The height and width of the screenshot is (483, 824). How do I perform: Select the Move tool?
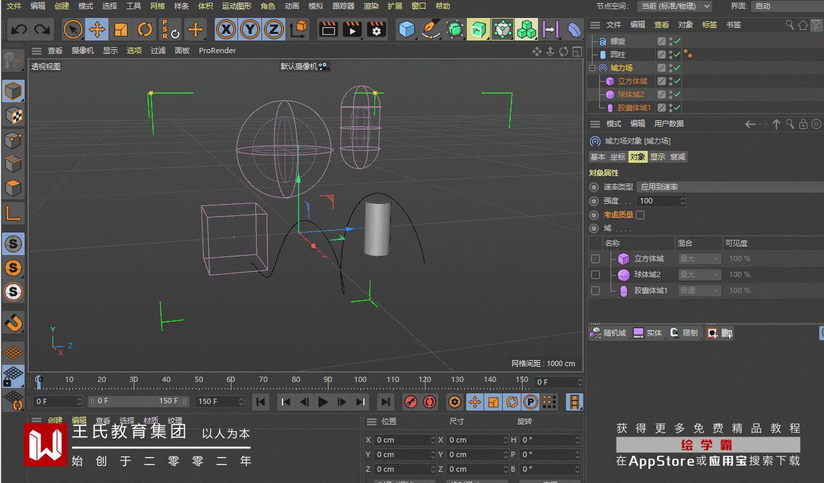(x=97, y=29)
